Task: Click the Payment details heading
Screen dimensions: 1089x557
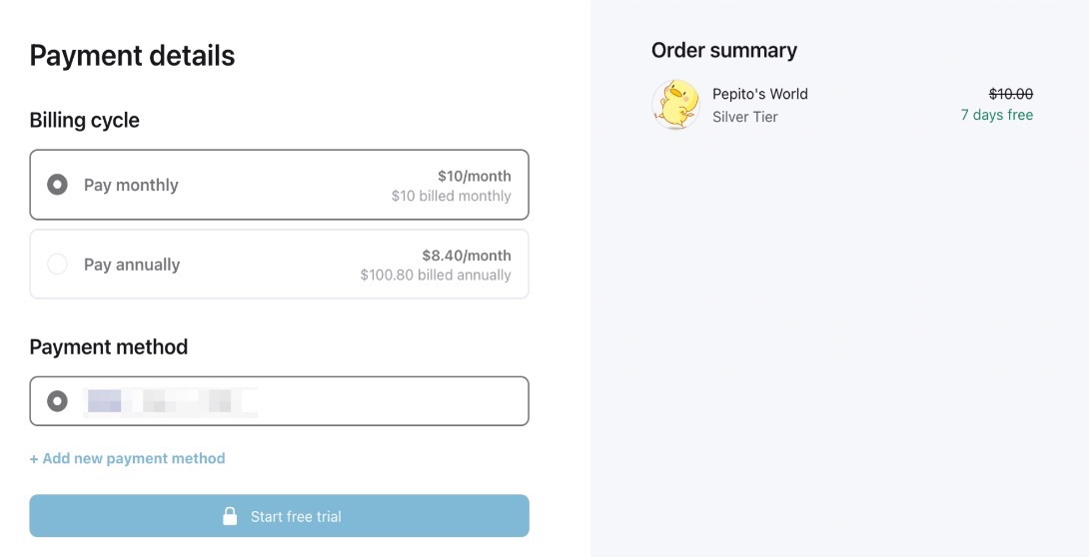Action: coord(132,56)
